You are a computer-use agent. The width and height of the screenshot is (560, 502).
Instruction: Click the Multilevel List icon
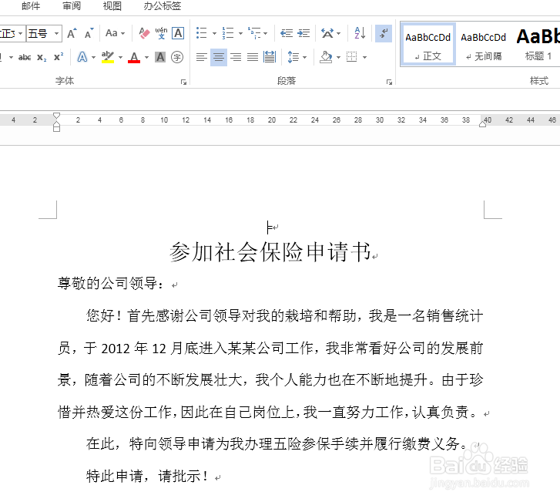pyautogui.click(x=255, y=33)
